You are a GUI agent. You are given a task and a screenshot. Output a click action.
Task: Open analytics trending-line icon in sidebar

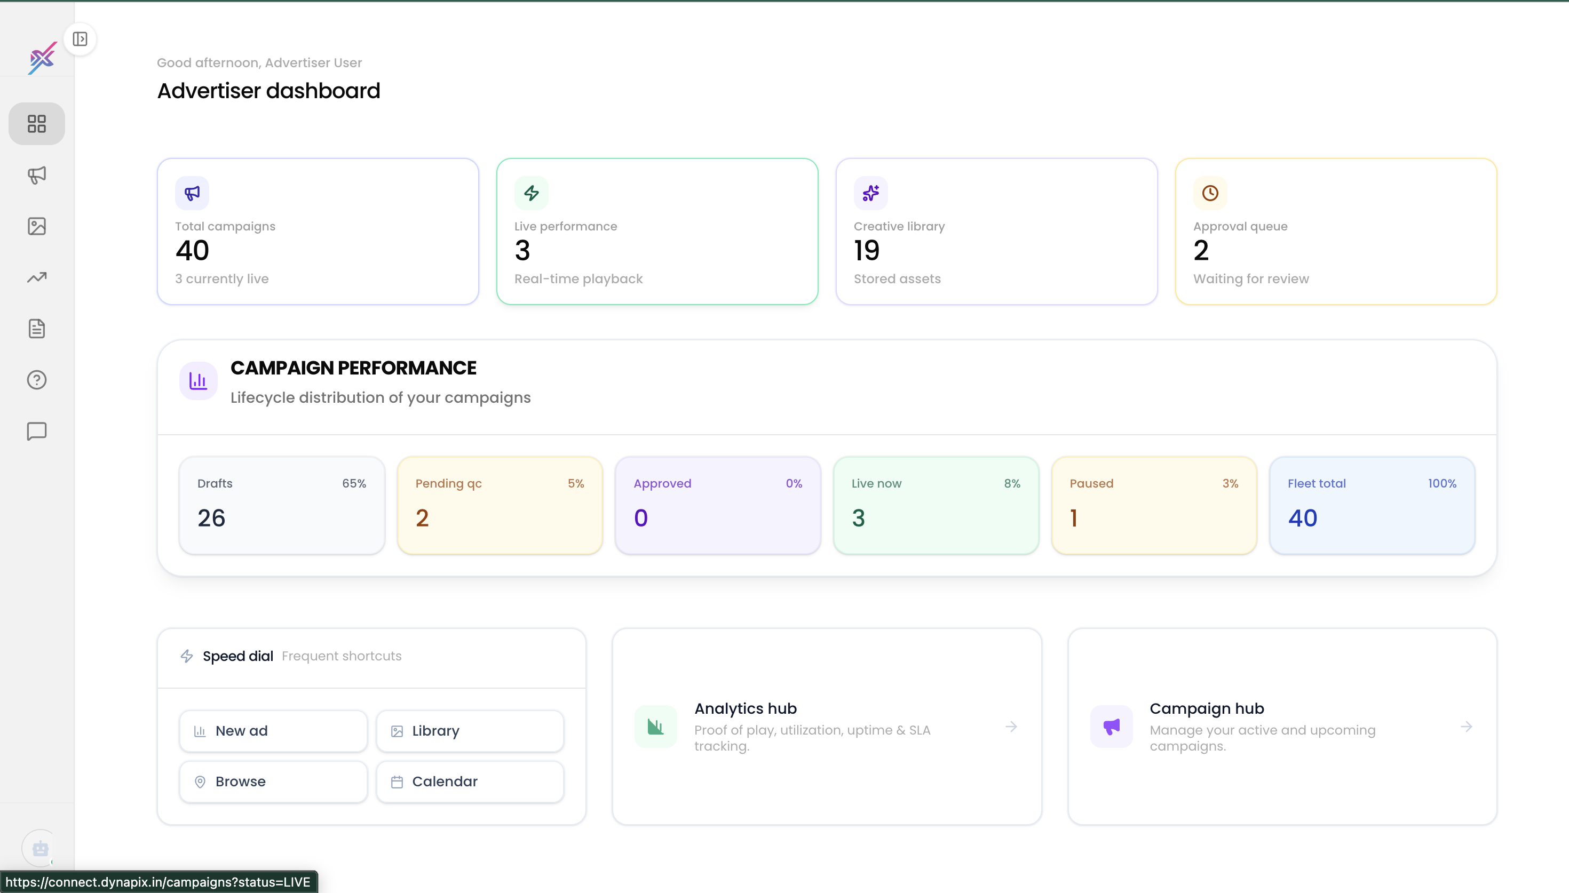[37, 277]
